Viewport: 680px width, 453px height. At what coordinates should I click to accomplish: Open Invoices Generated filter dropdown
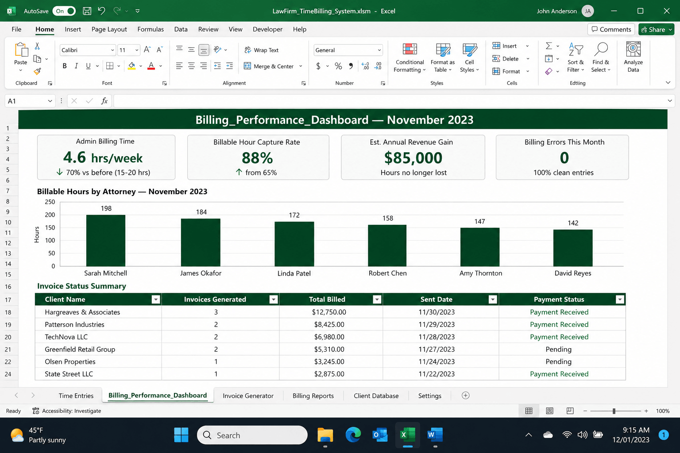tap(274, 299)
